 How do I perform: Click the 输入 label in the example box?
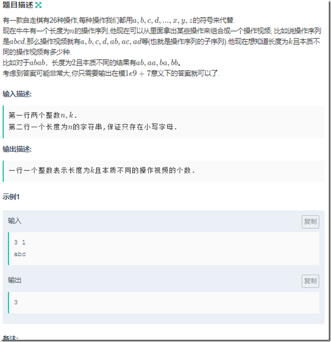(15, 221)
